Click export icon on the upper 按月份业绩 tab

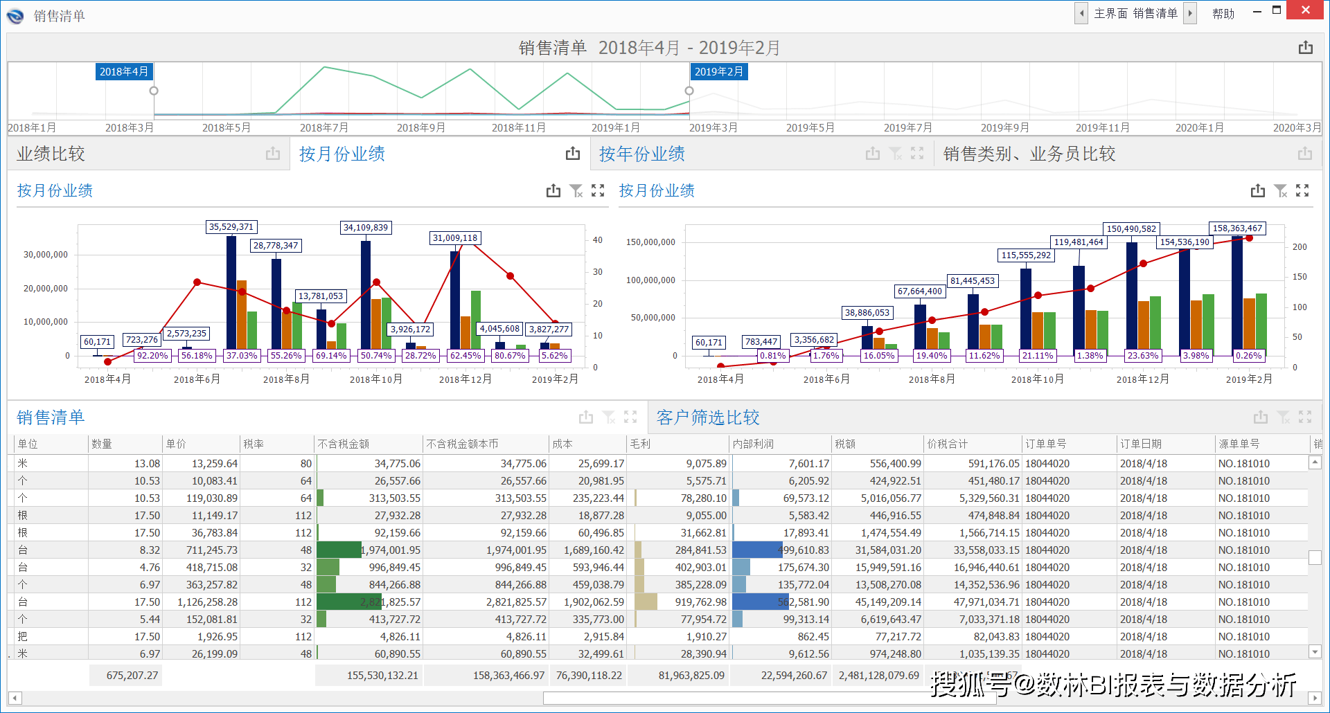coord(573,154)
